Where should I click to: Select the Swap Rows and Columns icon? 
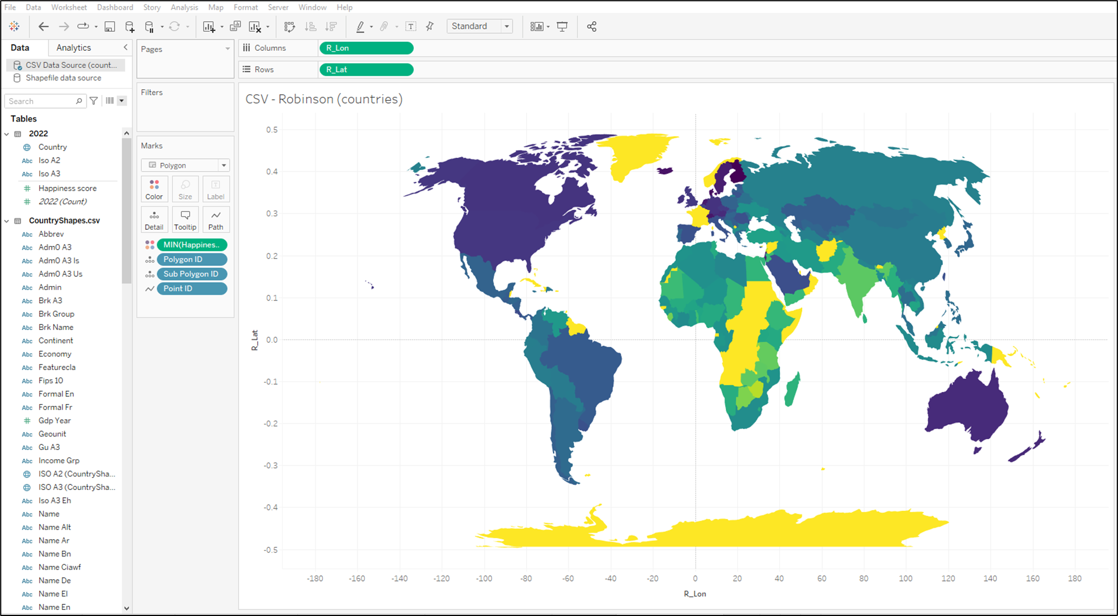coord(289,26)
